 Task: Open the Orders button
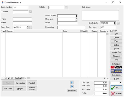click(x=116, y=45)
